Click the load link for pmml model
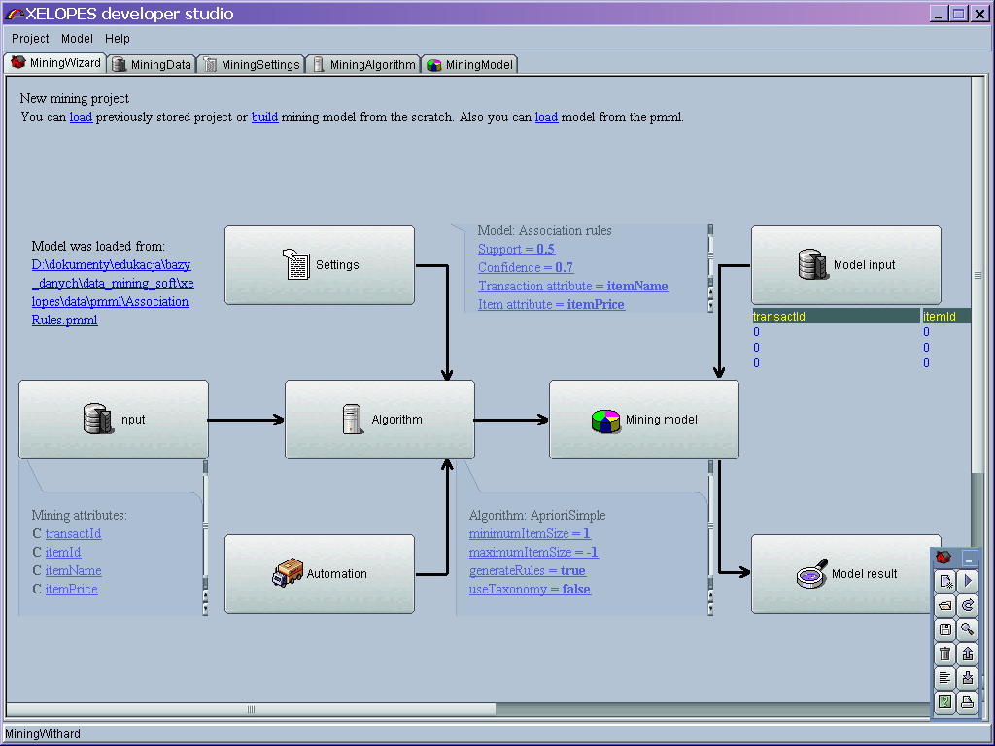Viewport: 995px width, 746px height. pos(546,117)
